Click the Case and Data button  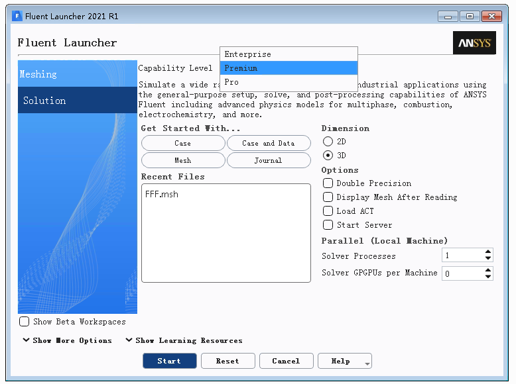[268, 143]
